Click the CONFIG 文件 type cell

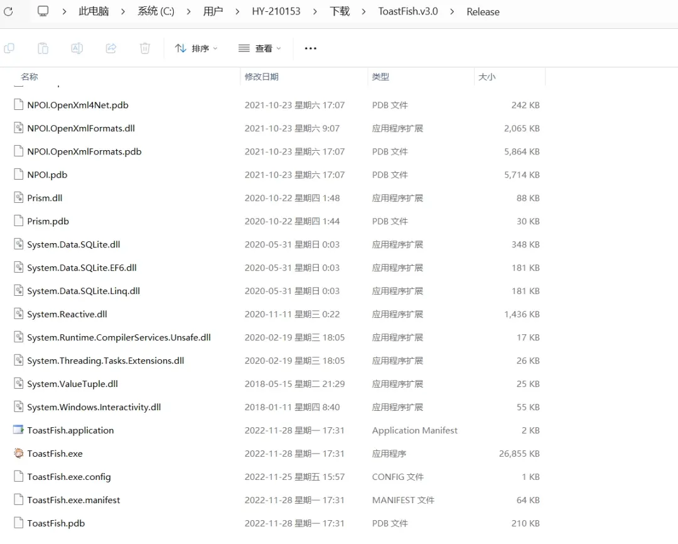(398, 477)
